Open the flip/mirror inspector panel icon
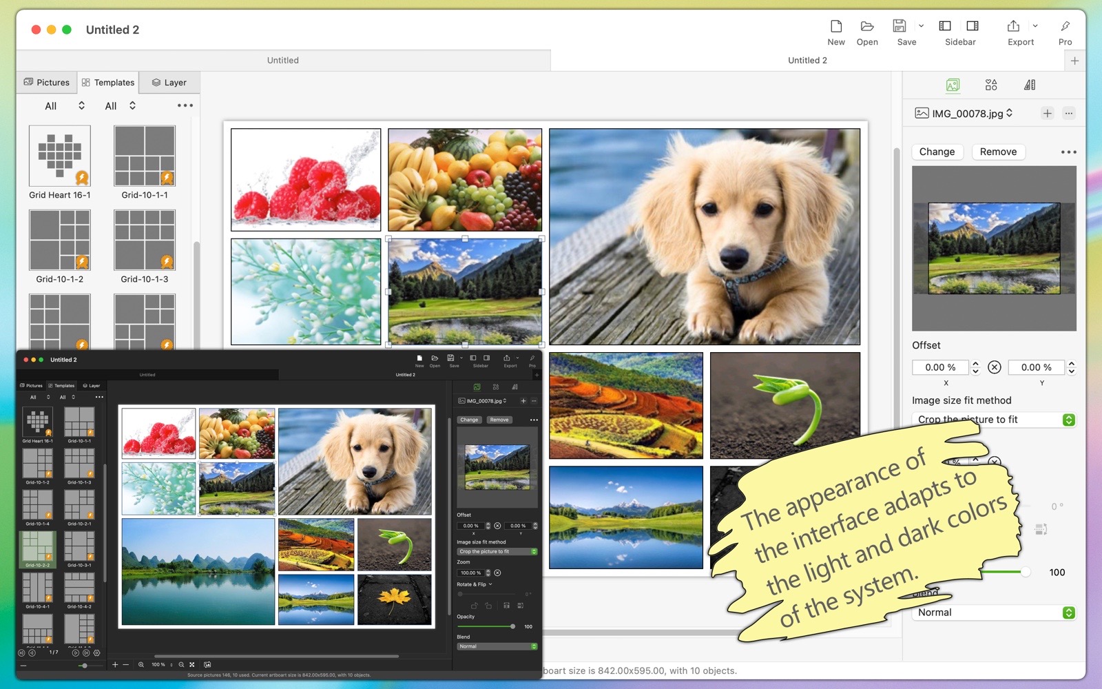The width and height of the screenshot is (1102, 689). 1030,85
